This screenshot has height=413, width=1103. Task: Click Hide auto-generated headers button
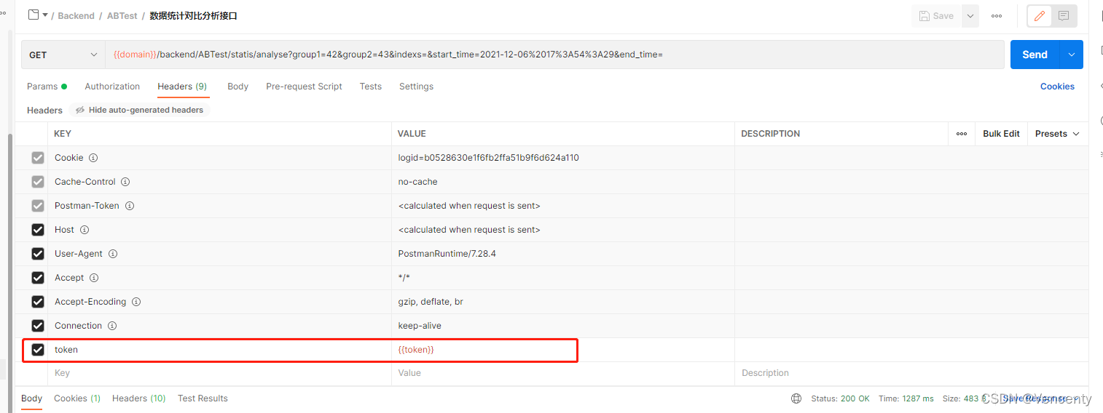point(139,110)
